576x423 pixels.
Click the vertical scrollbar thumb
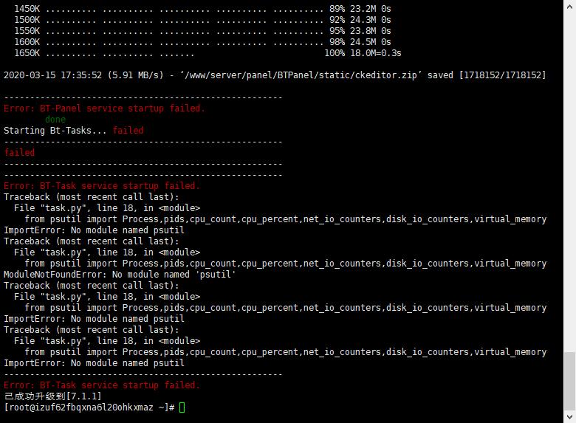click(x=569, y=381)
